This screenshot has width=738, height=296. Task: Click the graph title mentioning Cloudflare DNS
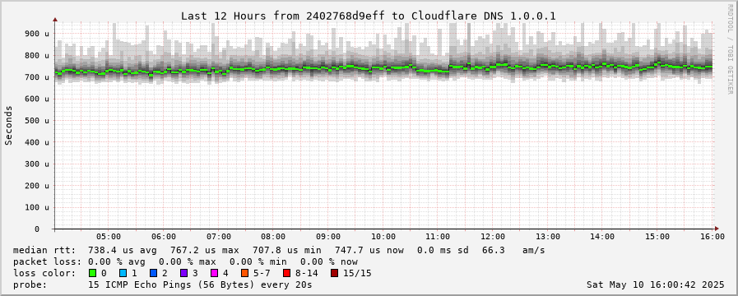(369, 16)
